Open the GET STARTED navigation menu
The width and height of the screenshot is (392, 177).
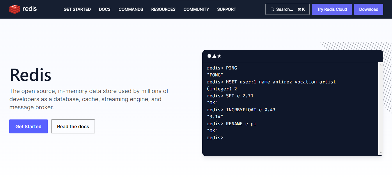pos(77,9)
